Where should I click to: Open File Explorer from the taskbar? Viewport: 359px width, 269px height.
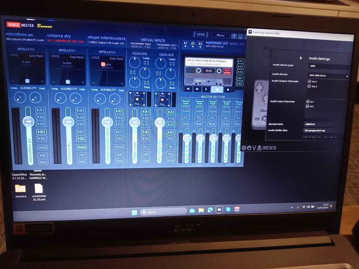tap(201, 210)
